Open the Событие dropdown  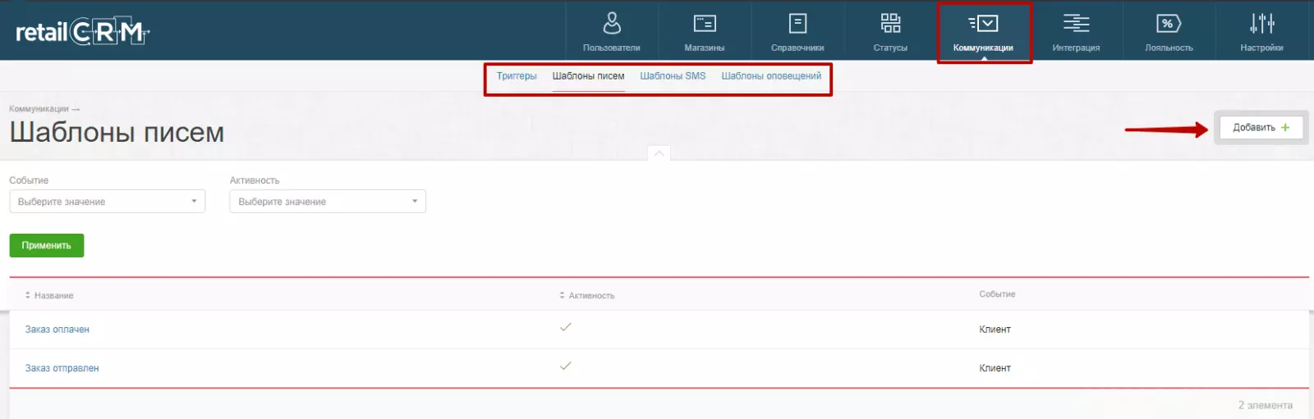pos(108,202)
